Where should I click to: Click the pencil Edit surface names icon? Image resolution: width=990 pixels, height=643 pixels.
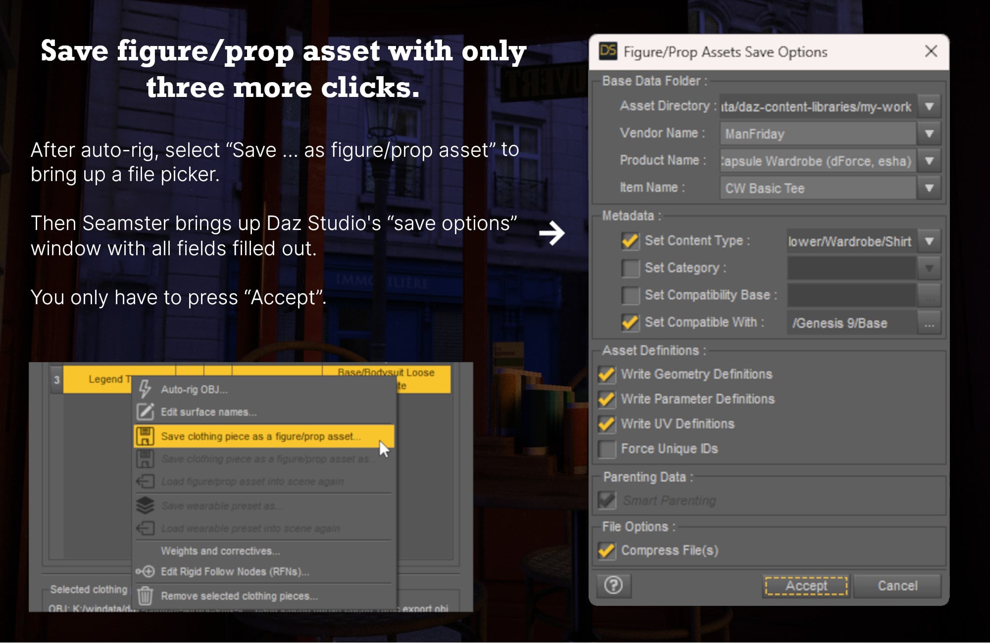[145, 412]
